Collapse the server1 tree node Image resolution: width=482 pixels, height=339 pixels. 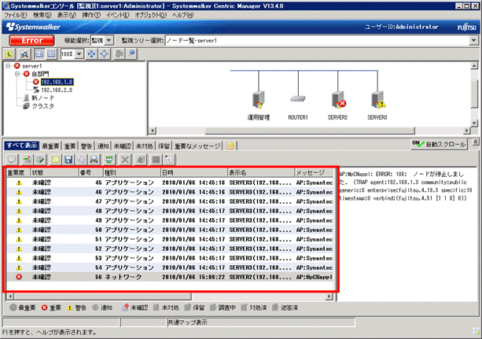click(x=8, y=66)
